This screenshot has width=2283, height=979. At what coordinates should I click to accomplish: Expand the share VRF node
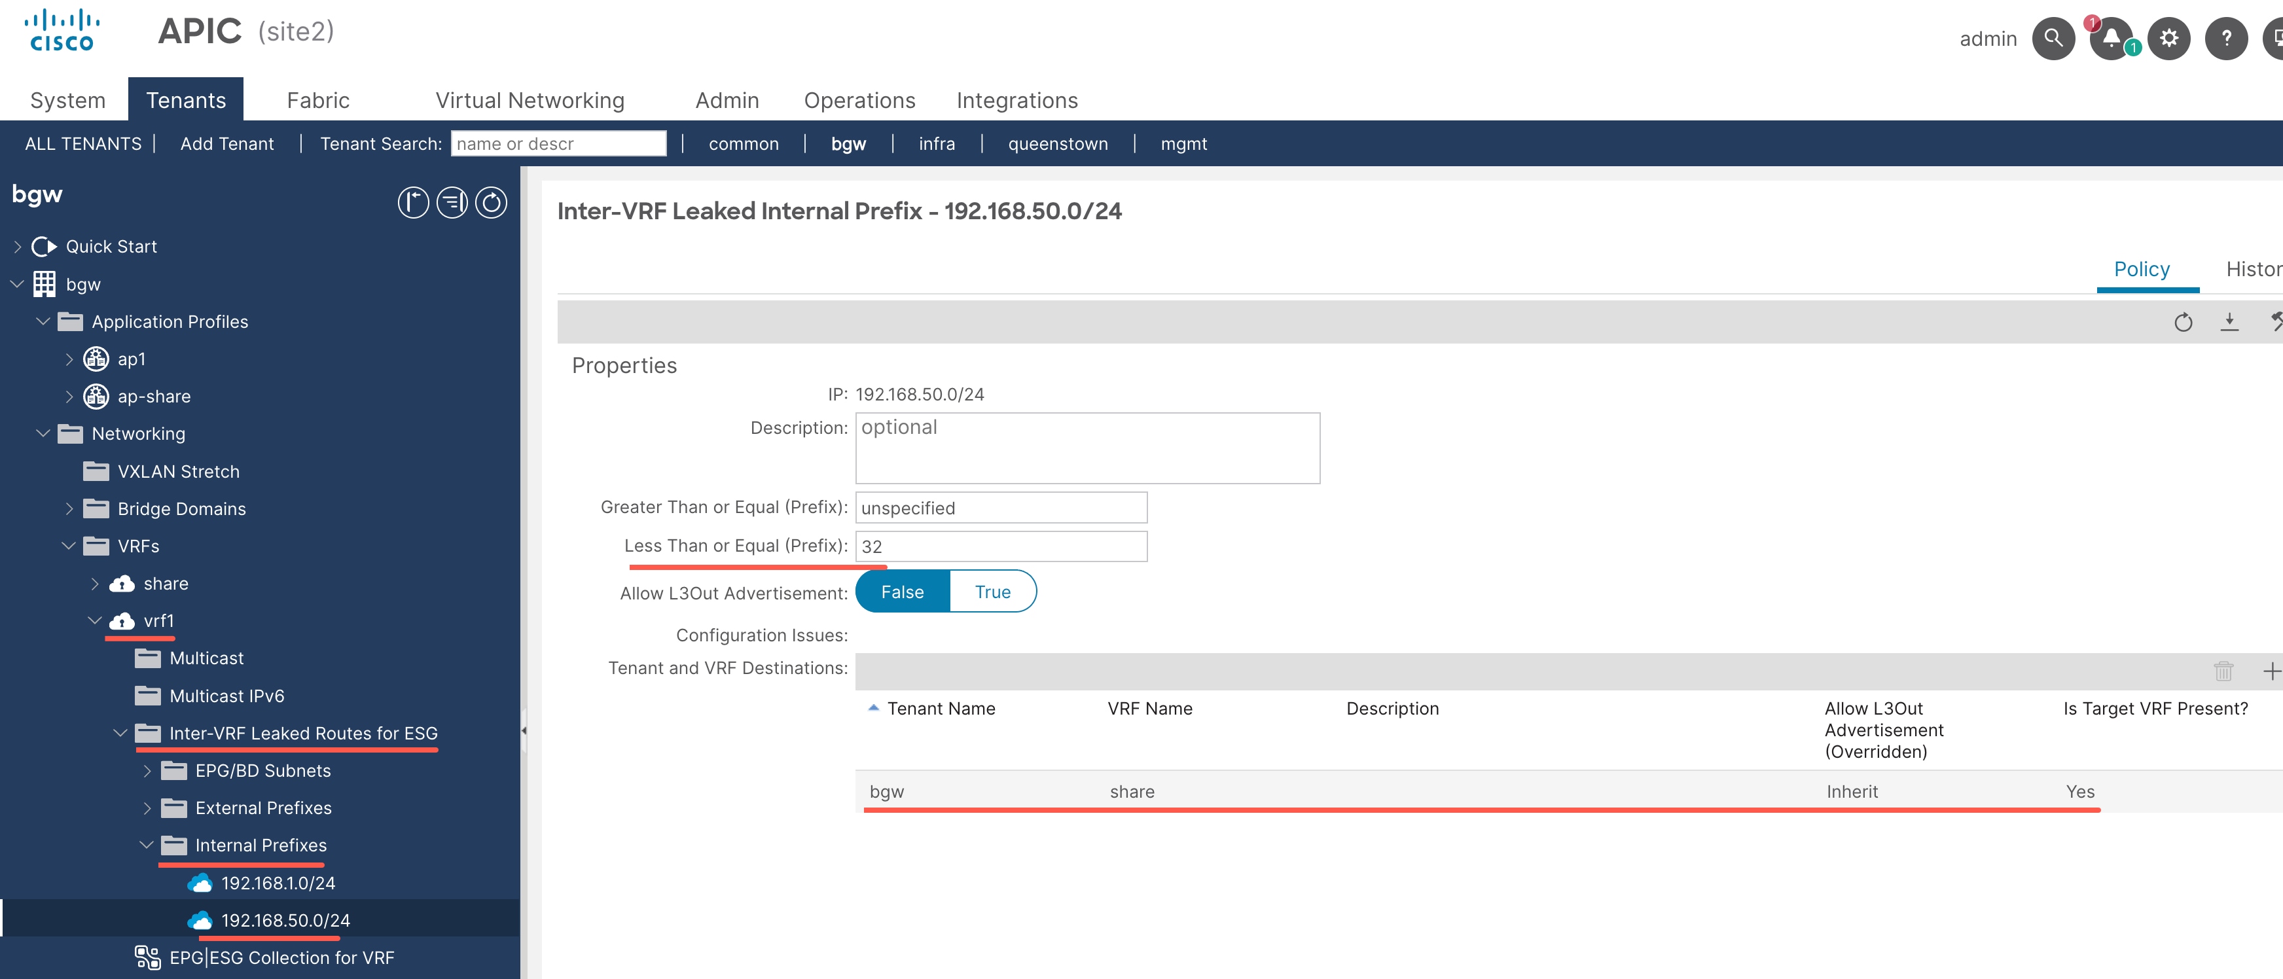(95, 583)
